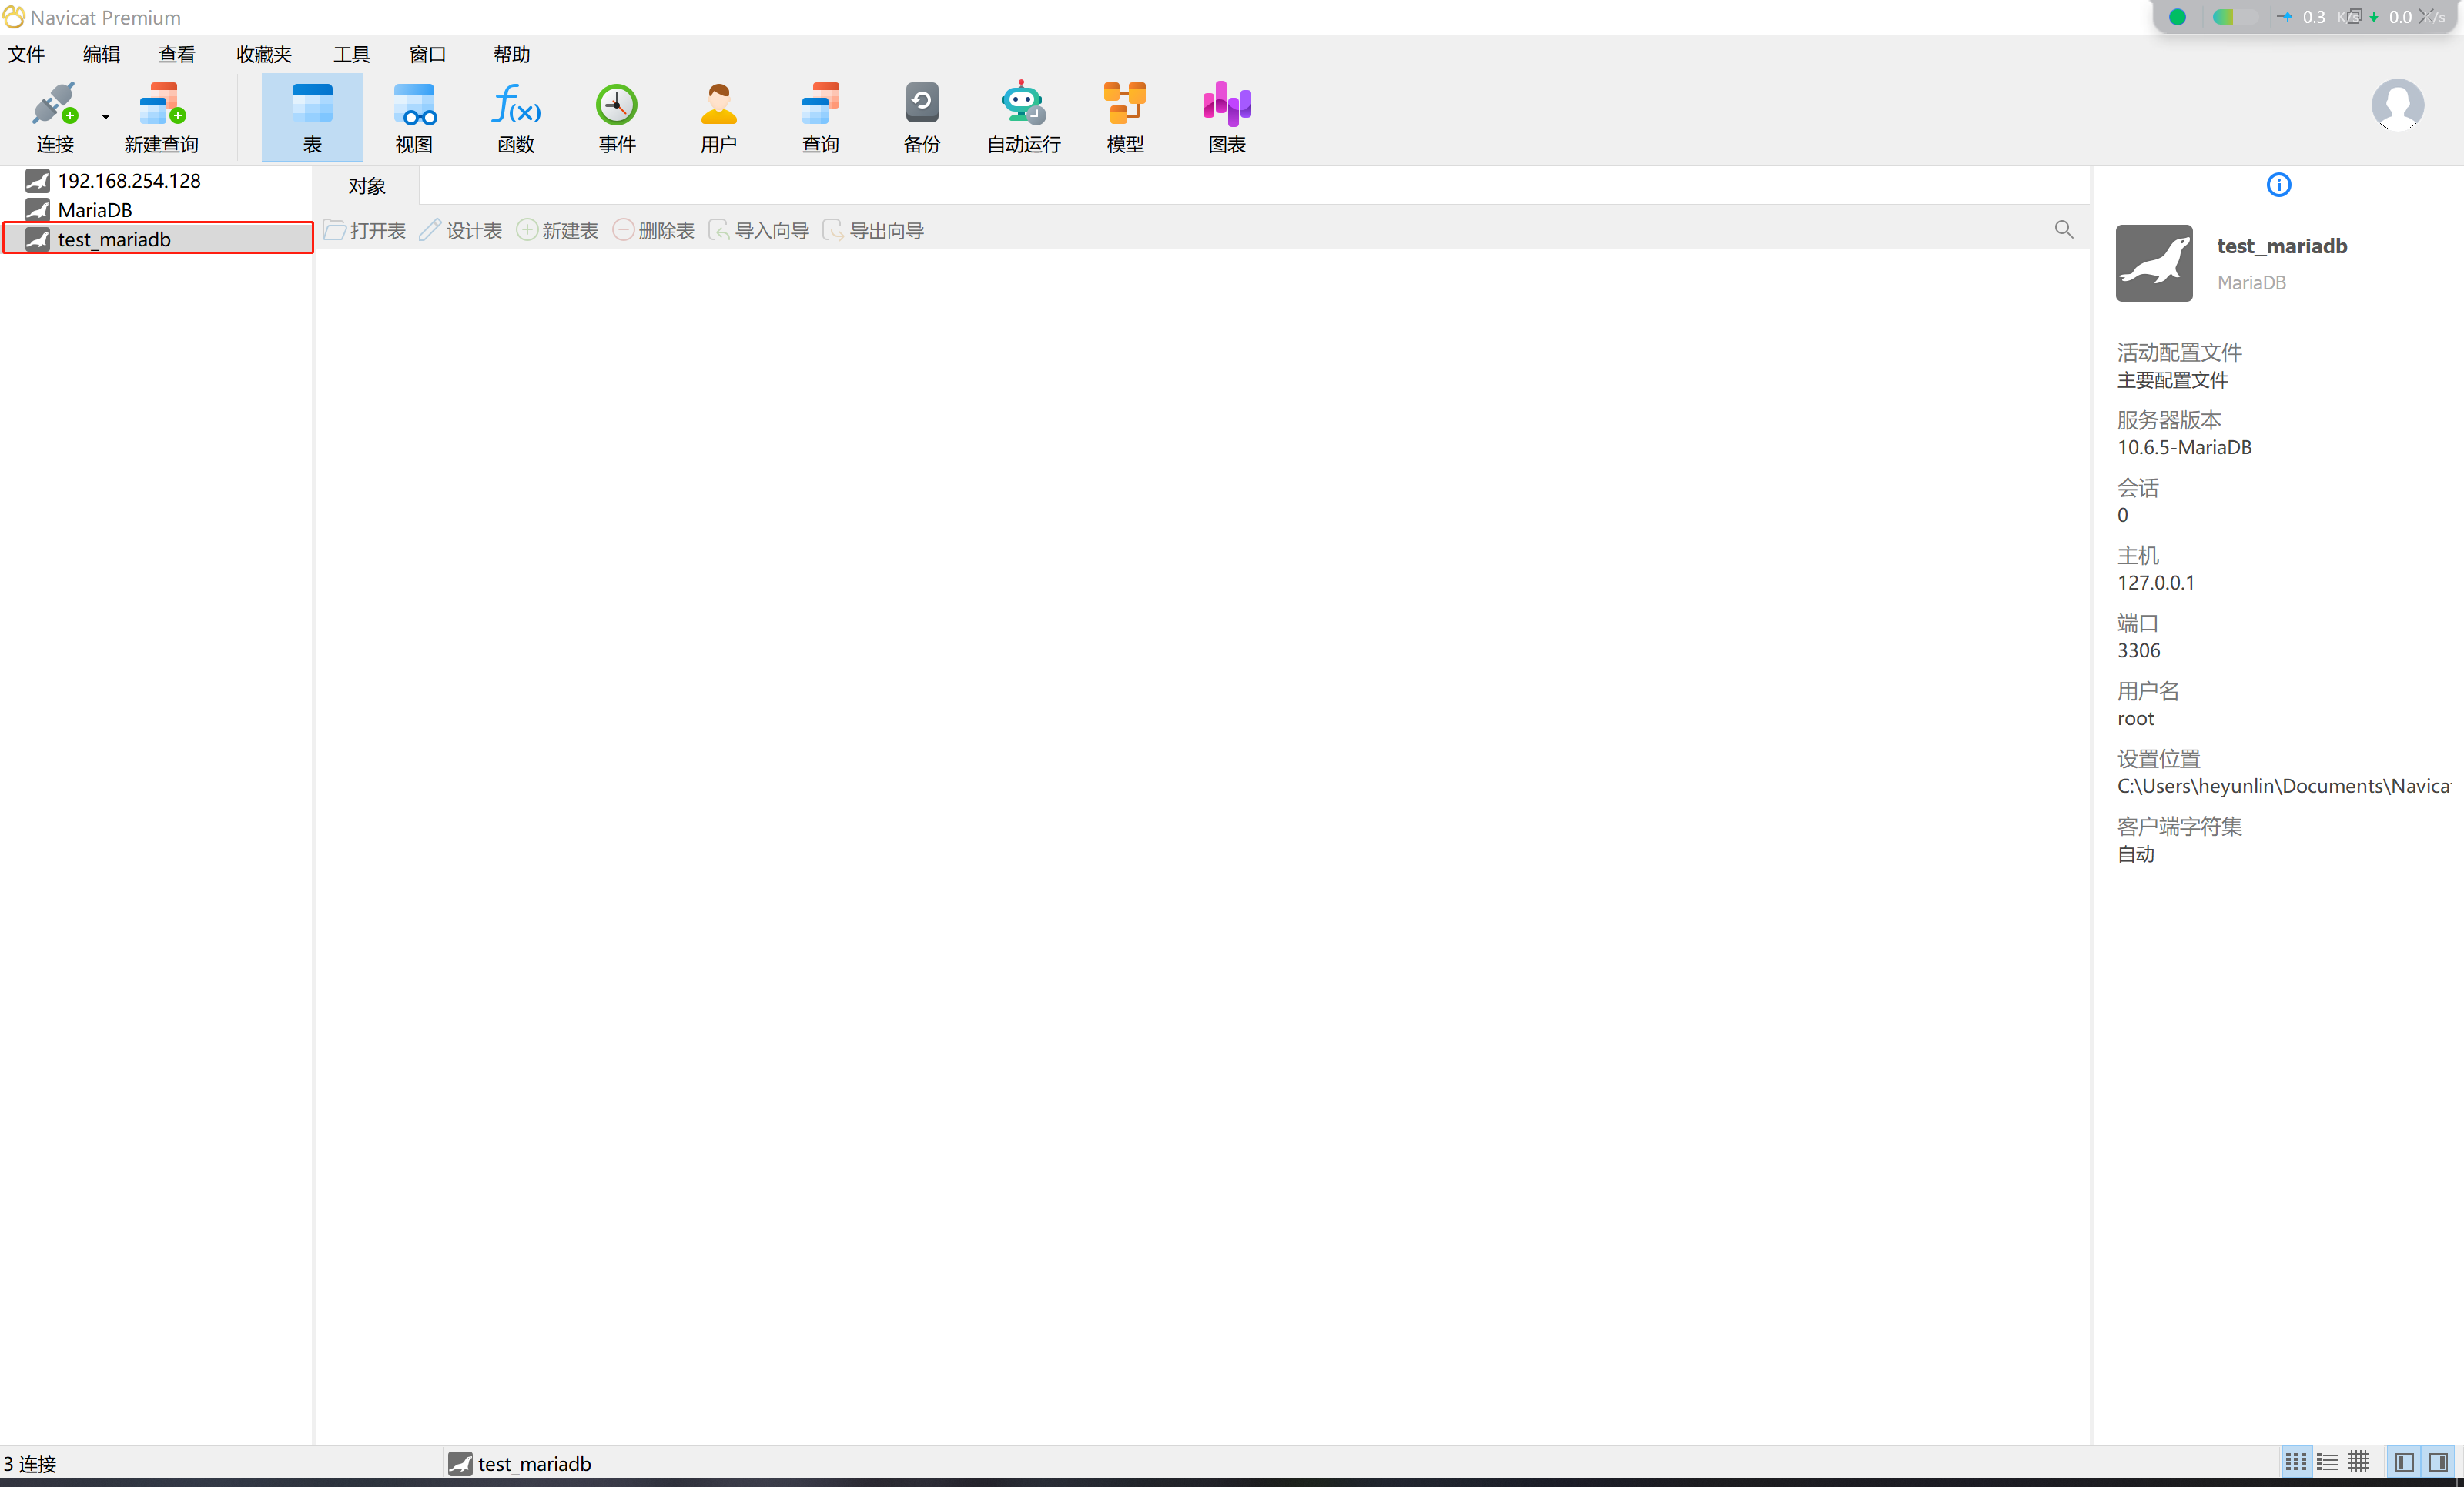Click the '3 连接' status bar text

click(30, 1463)
